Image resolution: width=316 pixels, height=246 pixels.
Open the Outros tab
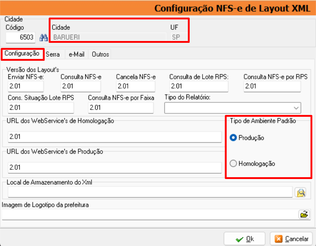pyautogui.click(x=100, y=55)
